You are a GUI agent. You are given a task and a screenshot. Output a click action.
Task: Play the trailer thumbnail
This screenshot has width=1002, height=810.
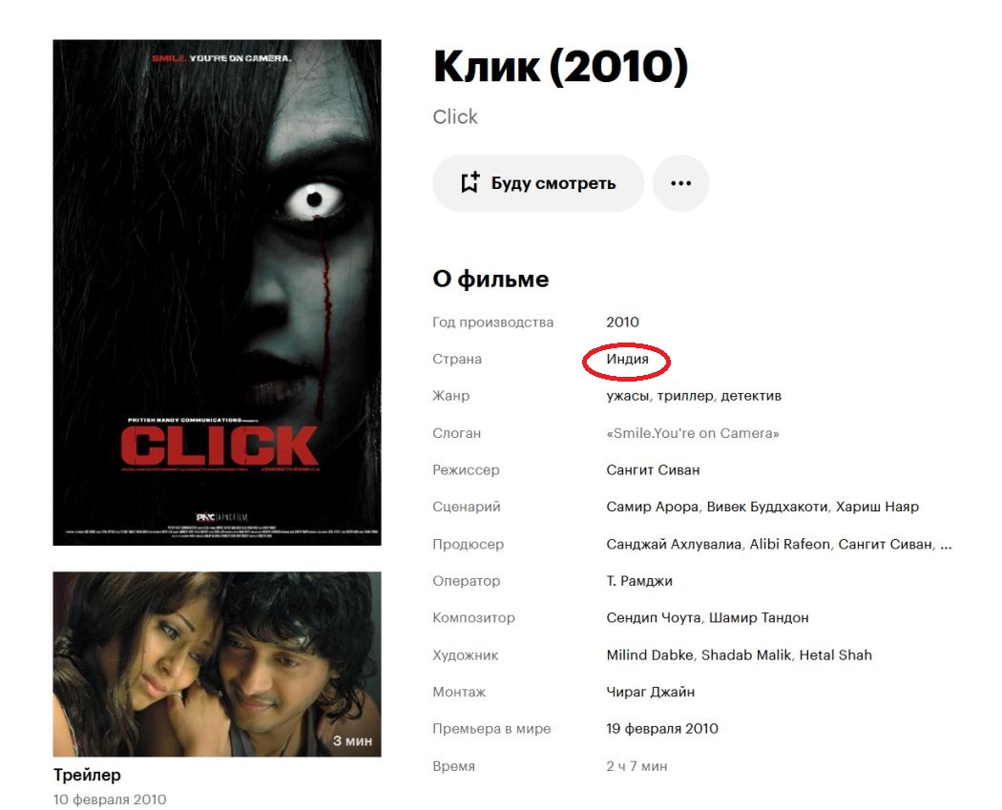click(218, 664)
